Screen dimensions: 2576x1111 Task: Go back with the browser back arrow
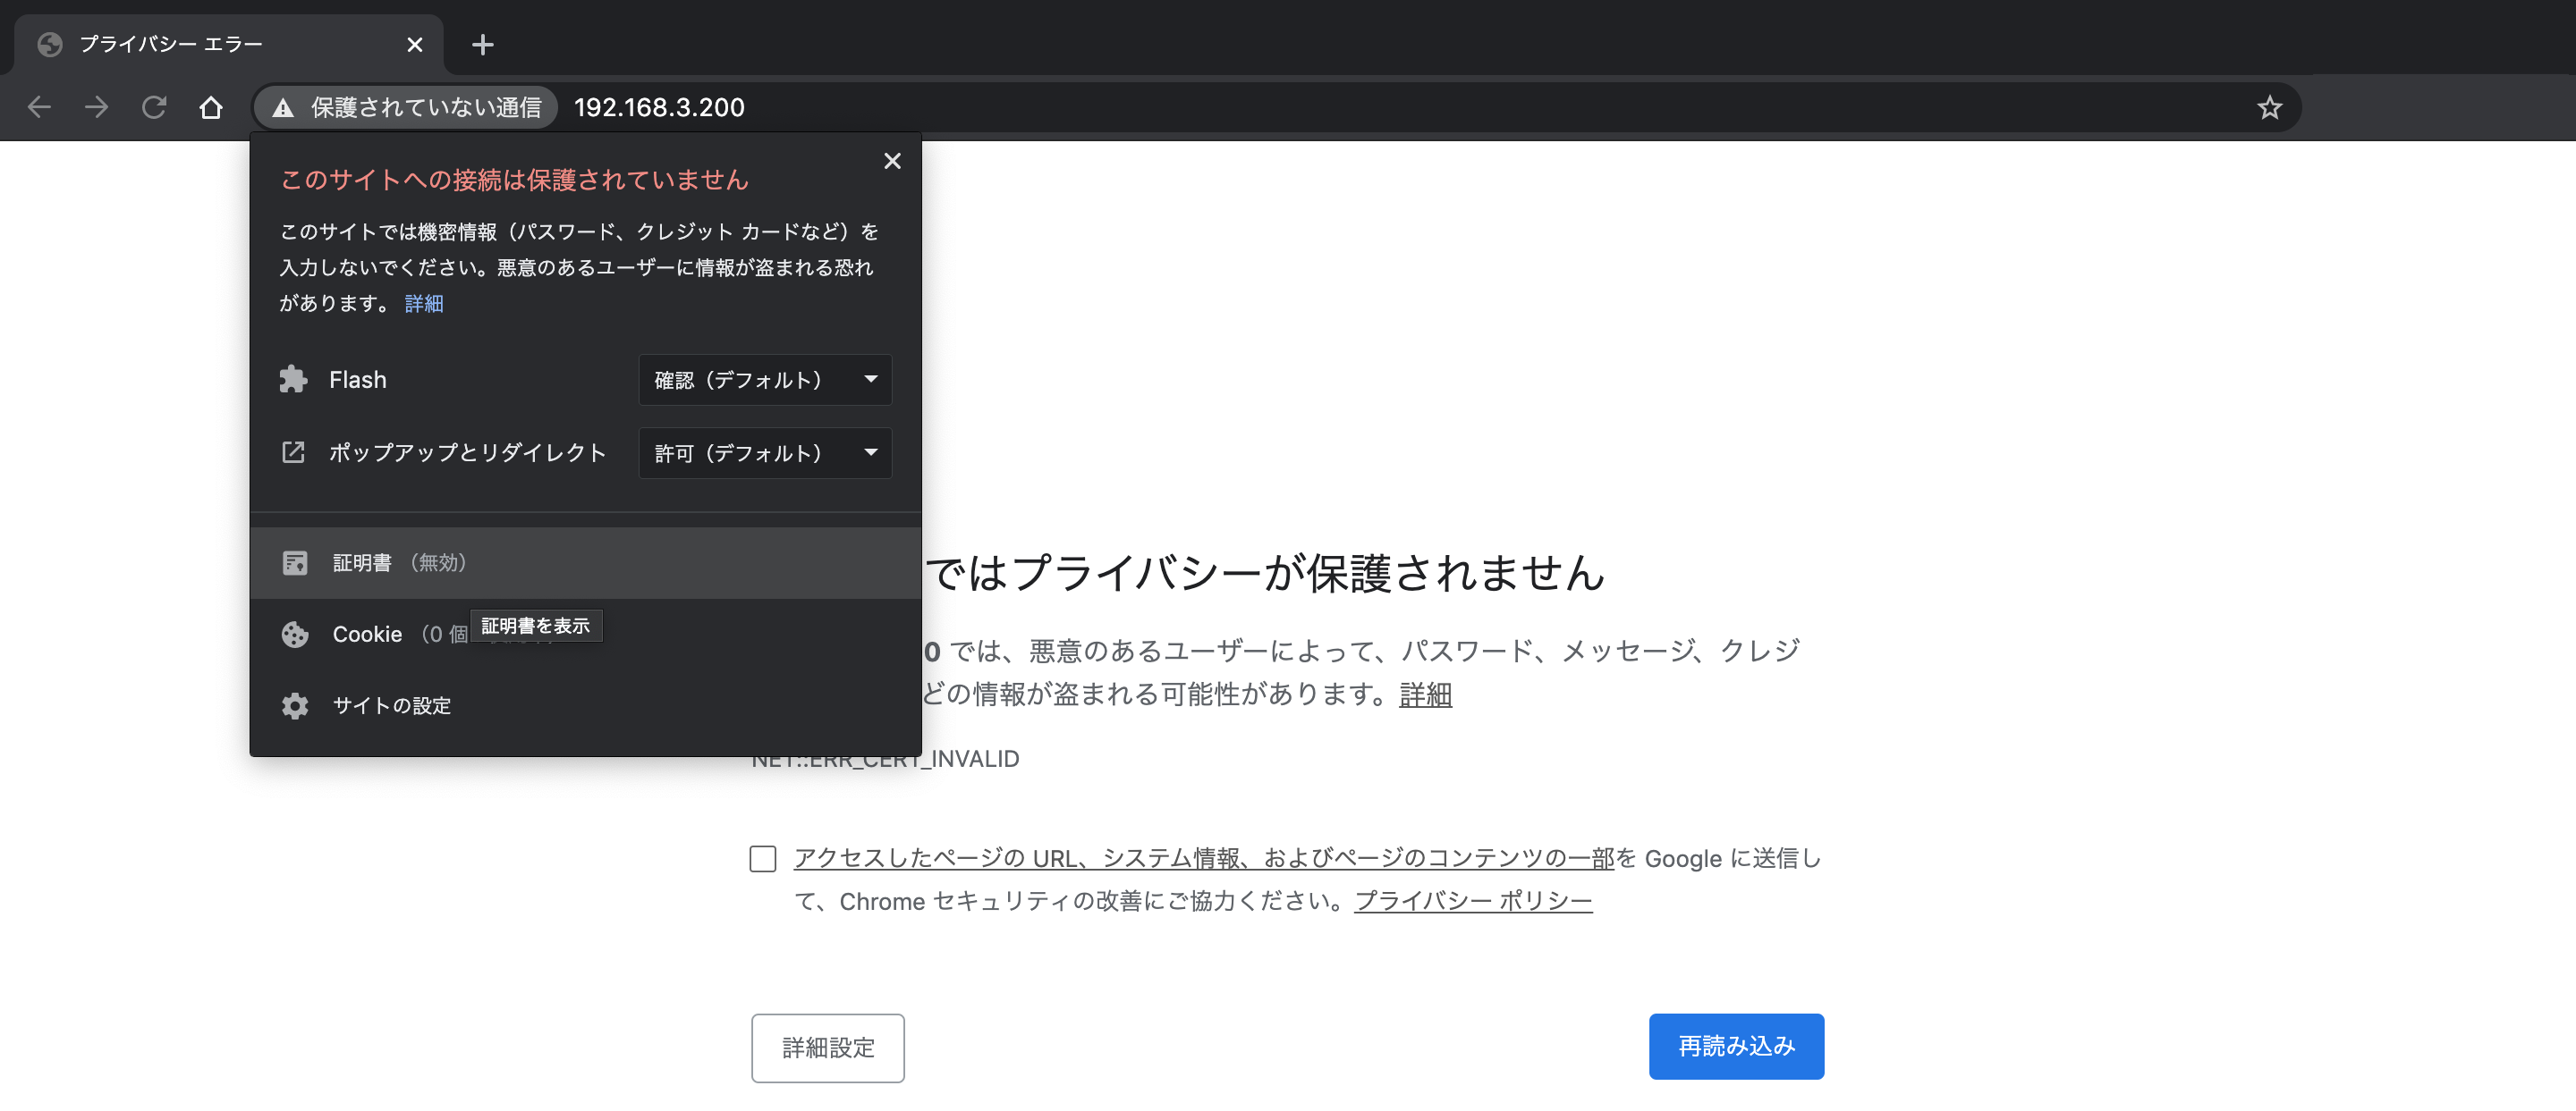pos(39,107)
